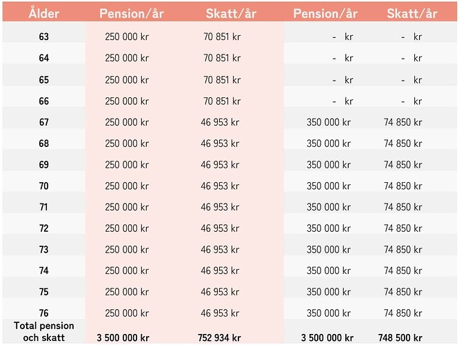Viewport: 459px width, 345px height.
Task: Click the age 64 row label
Action: (43, 59)
